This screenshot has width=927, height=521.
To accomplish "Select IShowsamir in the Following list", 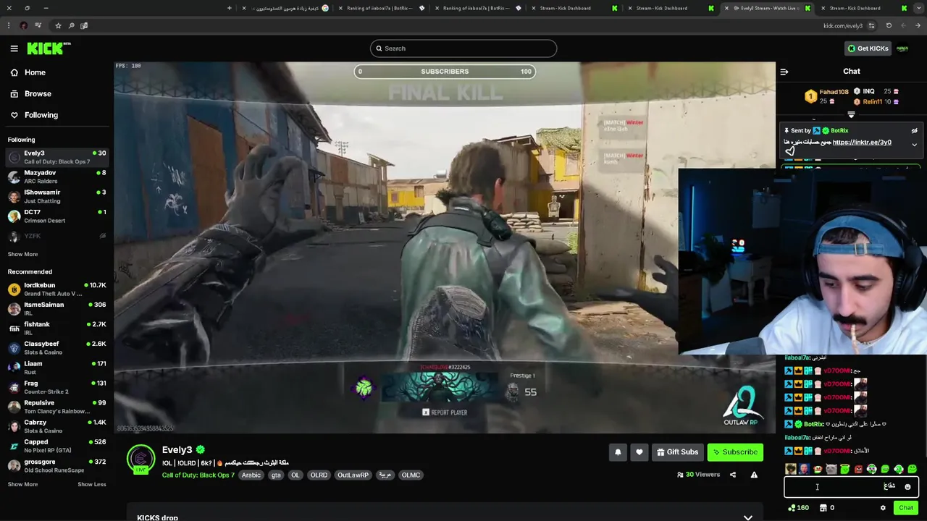I will click(56, 196).
